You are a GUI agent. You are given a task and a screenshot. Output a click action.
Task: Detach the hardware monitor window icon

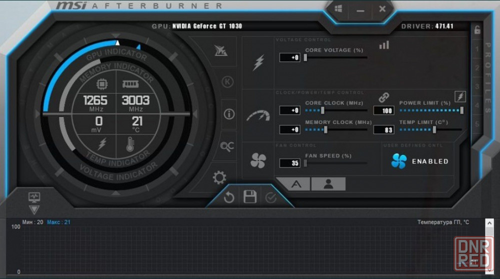[x=34, y=197]
